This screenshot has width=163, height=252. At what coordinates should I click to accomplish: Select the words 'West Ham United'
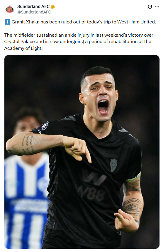click(136, 22)
